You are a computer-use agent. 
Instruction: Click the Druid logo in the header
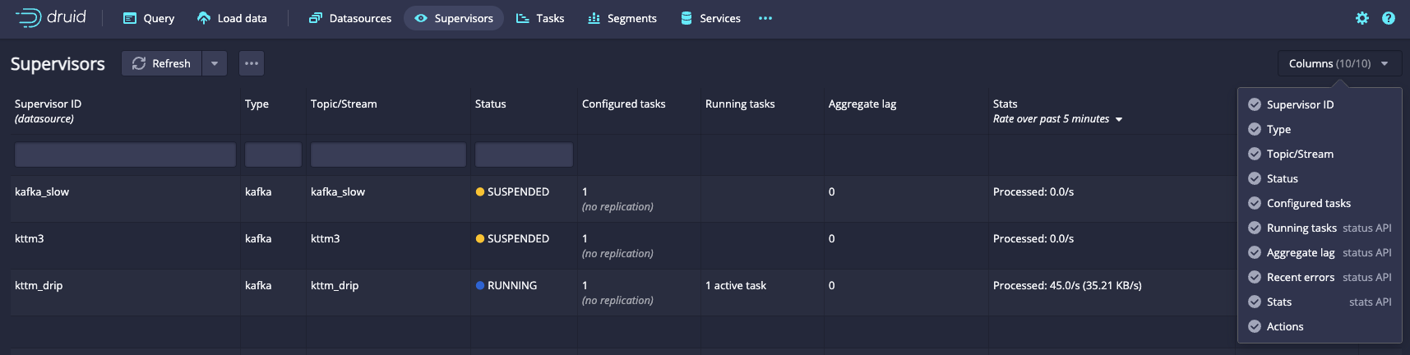pos(50,17)
